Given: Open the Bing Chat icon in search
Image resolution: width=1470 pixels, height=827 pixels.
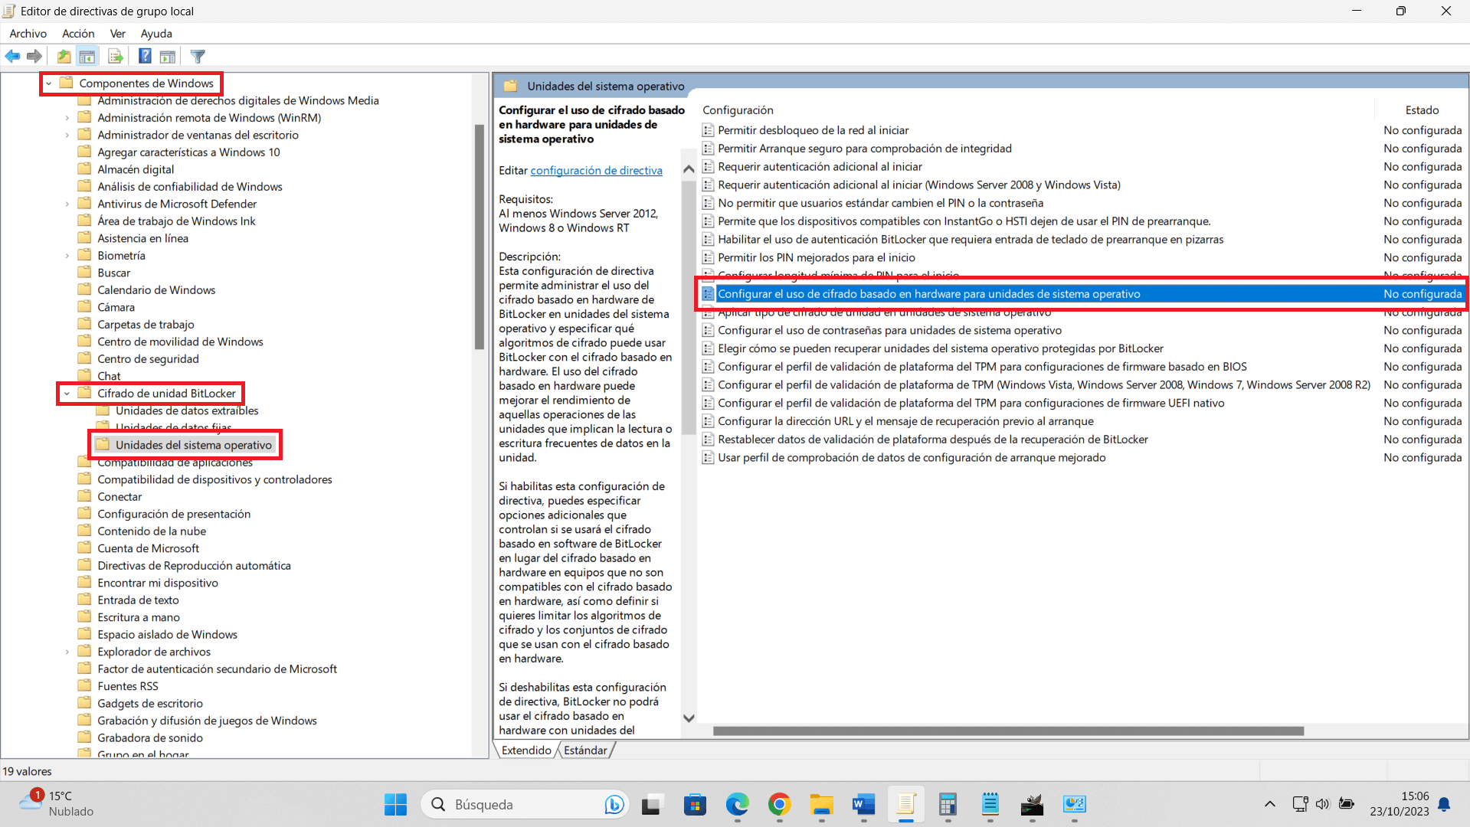Looking at the screenshot, I should coord(614,804).
